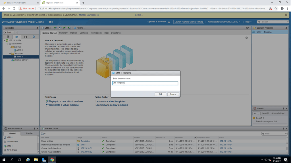
Task: Expand the Administrator@VSPHERE.LOCAL user menu
Action: [x=224, y=22]
